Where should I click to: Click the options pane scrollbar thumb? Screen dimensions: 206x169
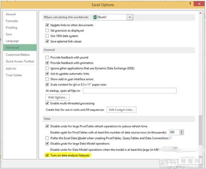tap(200, 130)
